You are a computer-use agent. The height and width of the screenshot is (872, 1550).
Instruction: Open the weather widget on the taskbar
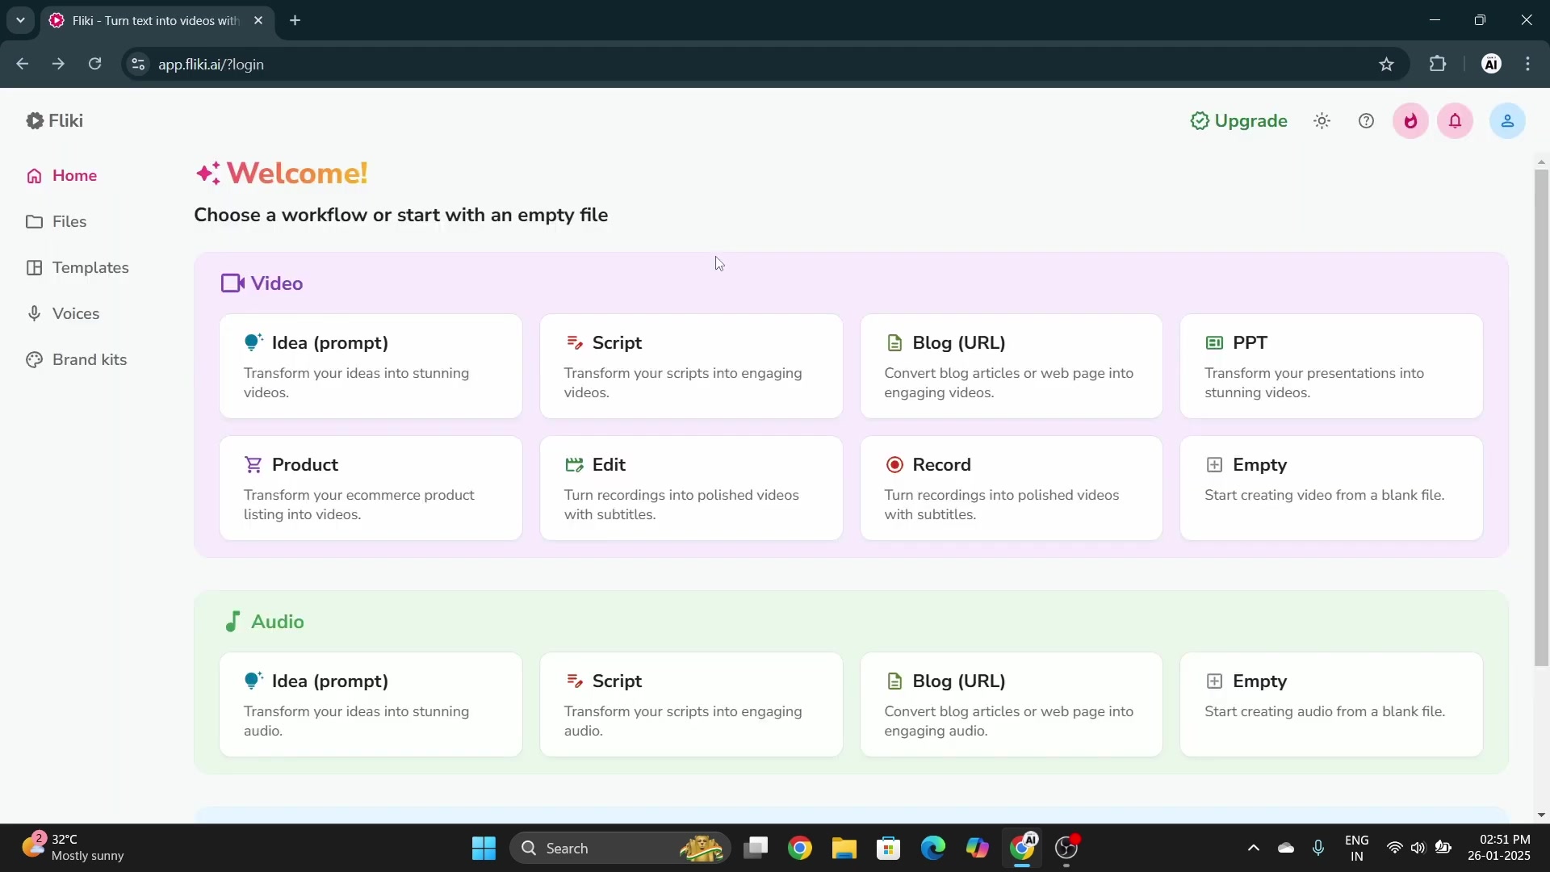click(73, 848)
